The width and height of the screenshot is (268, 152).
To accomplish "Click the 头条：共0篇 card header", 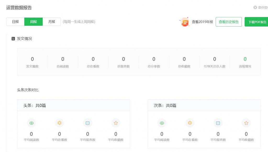I will [74, 105].
